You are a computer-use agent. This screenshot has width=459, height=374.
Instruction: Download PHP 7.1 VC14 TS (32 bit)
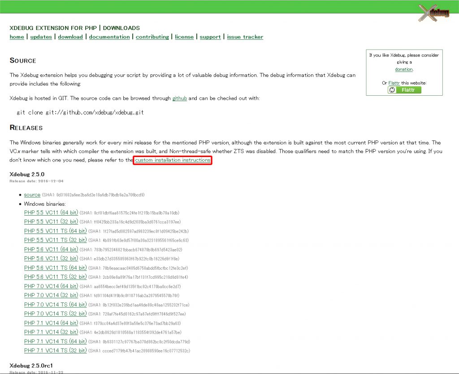pos(55,351)
